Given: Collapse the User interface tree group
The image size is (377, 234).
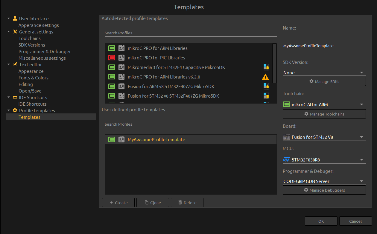Looking at the screenshot, I should click(x=9, y=19).
